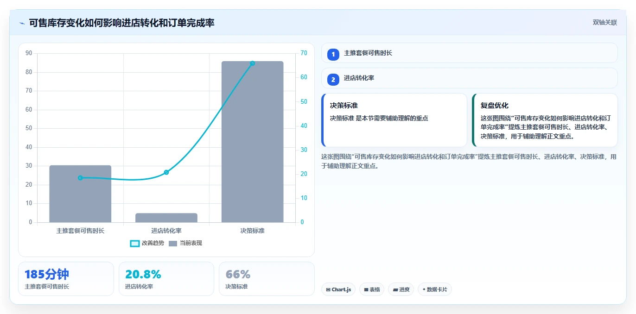
Task: Click the 20.8% stat card
Action: pyautogui.click(x=166, y=279)
